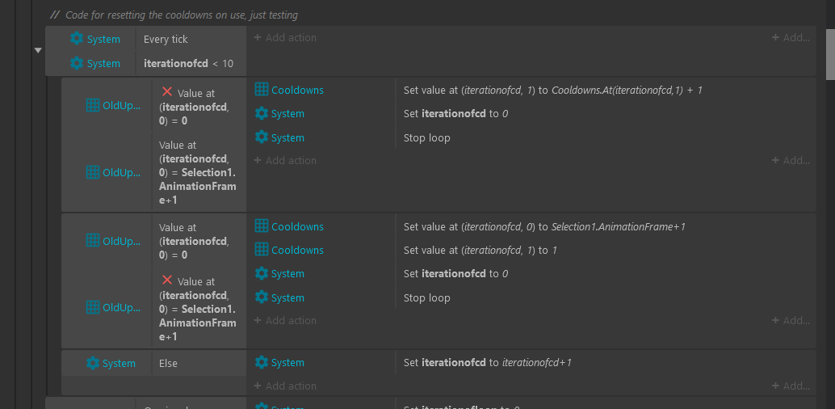This screenshot has height=409, width=835.
Task: Select the 'Every tick' condition
Action: [x=166, y=39]
